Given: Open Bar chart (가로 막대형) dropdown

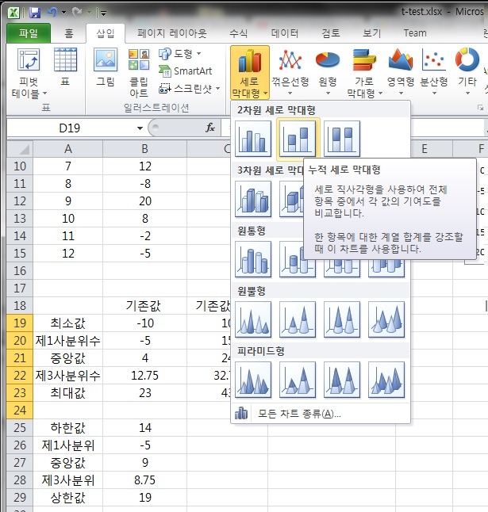Looking at the screenshot, I should tap(364, 72).
